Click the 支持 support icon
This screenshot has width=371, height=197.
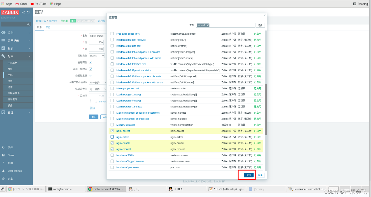3,147
